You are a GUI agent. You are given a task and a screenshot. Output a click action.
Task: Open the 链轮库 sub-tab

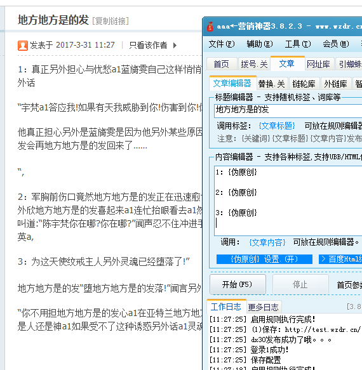304,84
